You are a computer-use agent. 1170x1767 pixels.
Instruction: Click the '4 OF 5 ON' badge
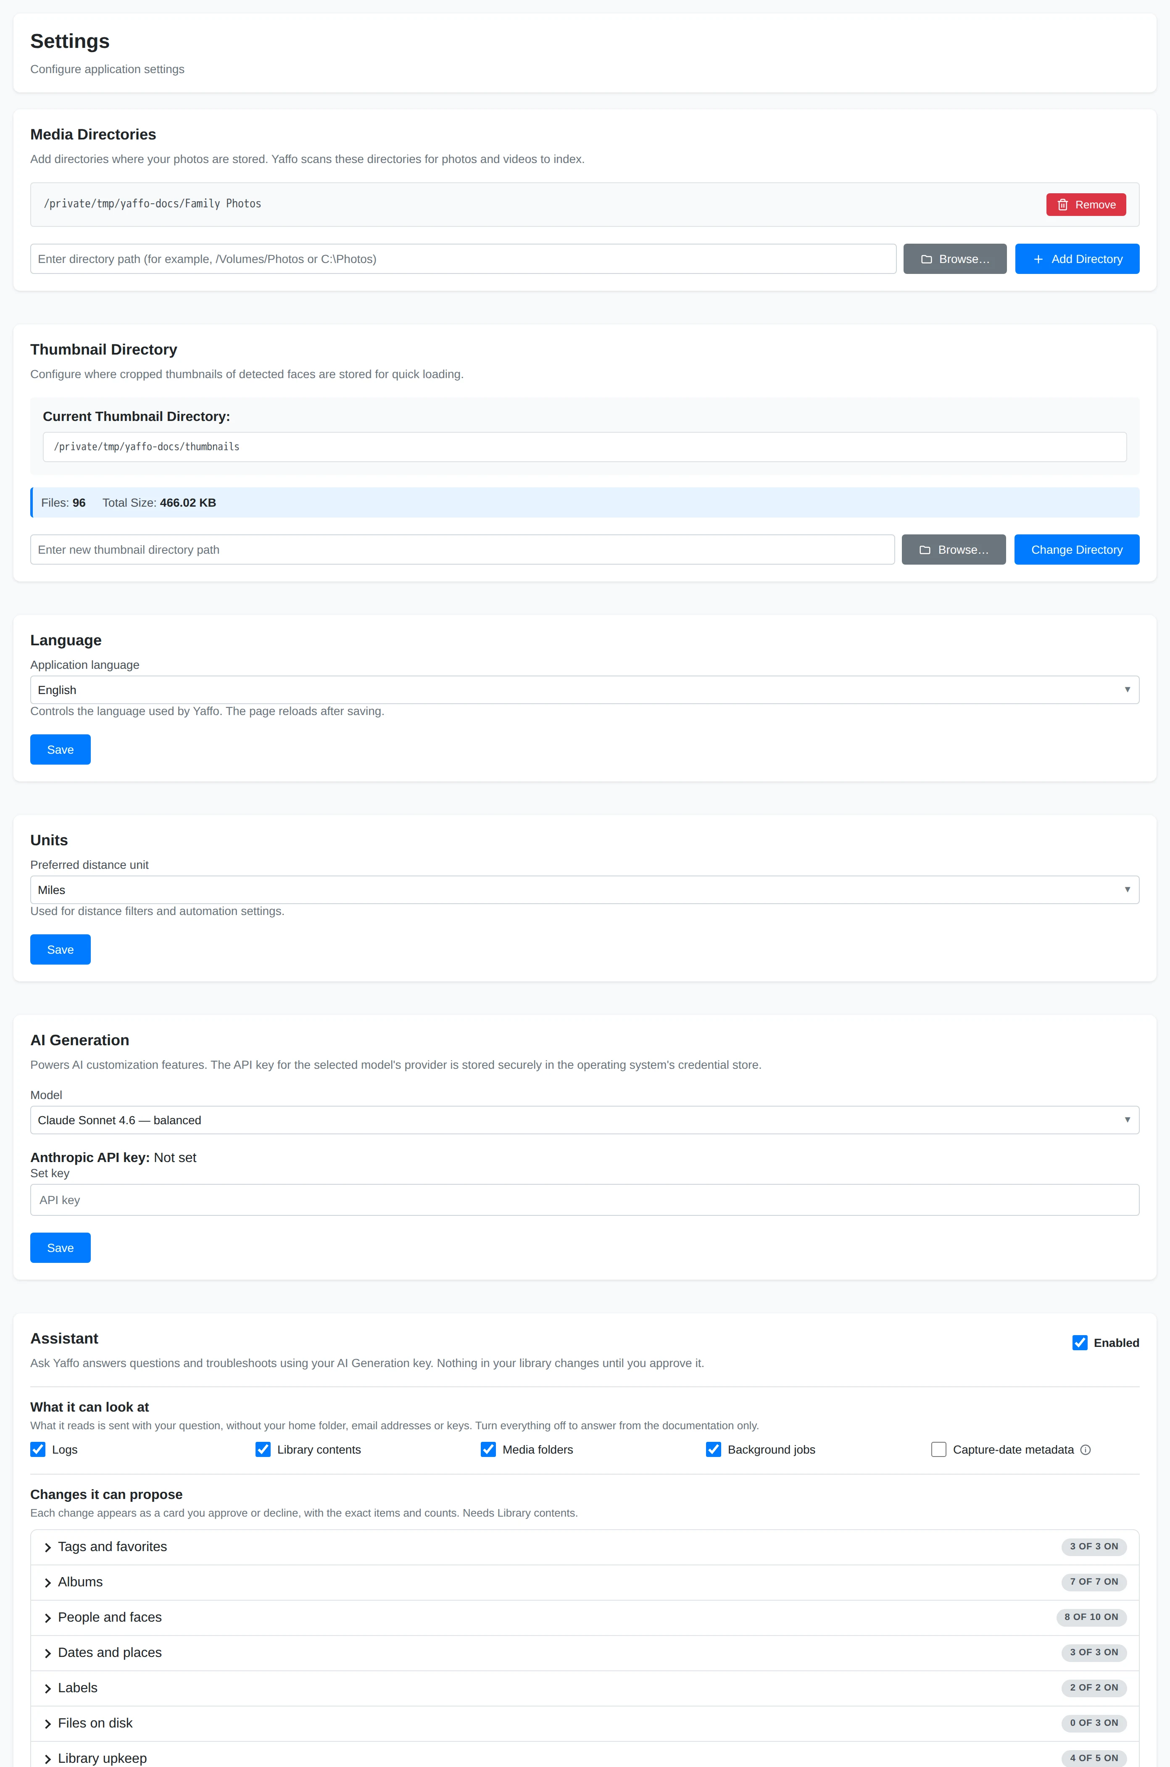[x=1094, y=1758]
